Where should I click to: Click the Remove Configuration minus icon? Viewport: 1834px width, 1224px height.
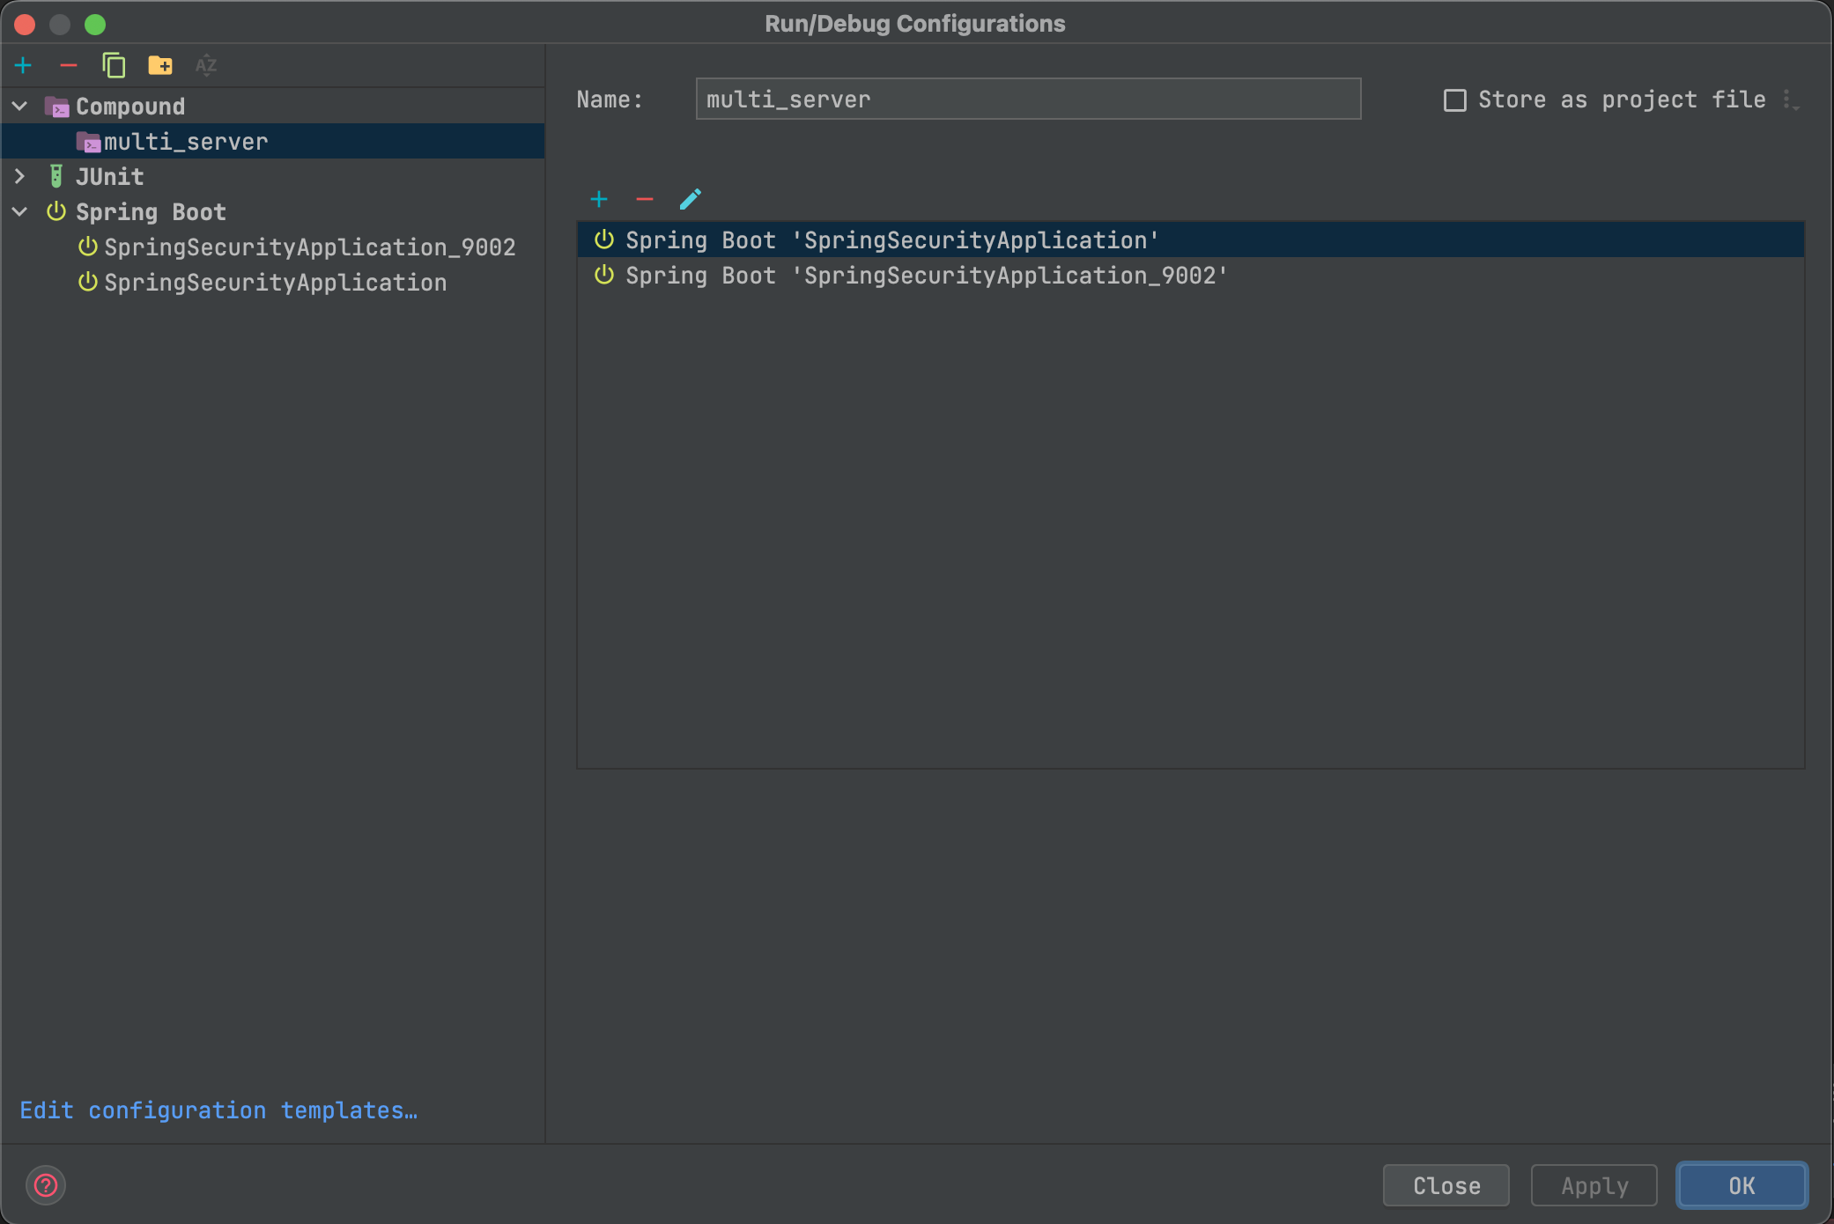click(69, 65)
